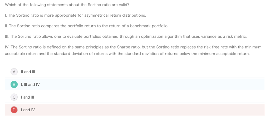
Task: Click statement II about the benchmark portfolio
Action: click(87, 26)
